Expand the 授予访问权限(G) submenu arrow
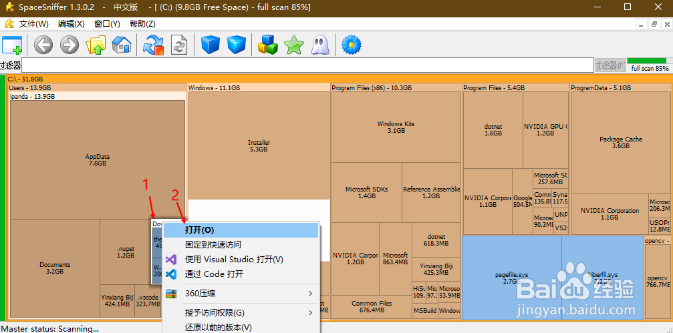Image resolution: width=673 pixels, height=333 pixels. (310, 313)
